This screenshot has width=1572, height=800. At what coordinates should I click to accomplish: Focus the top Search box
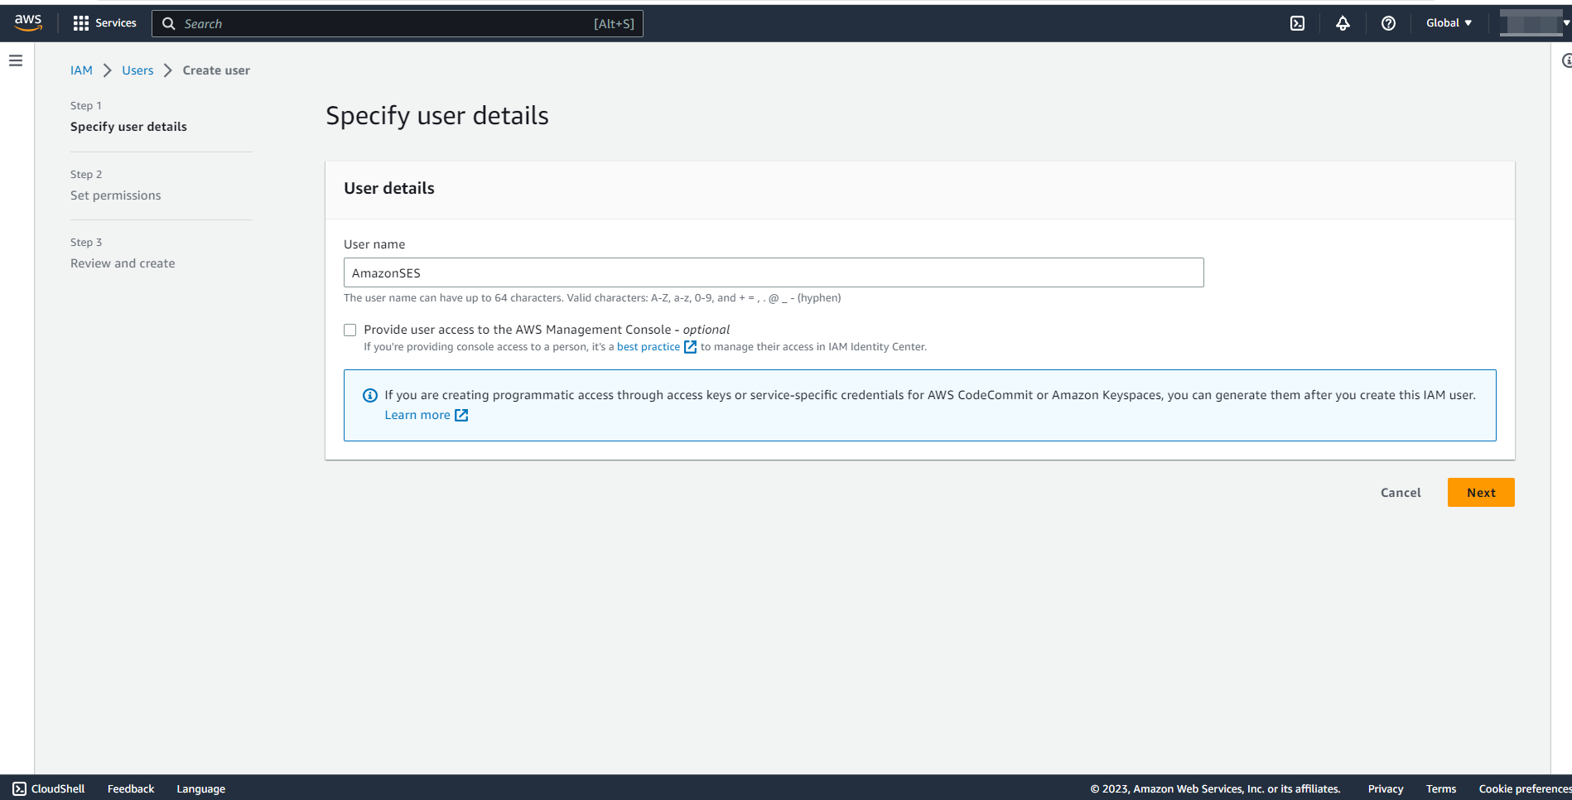398,23
